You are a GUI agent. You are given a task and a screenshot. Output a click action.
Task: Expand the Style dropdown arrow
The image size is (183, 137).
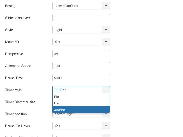click(106, 30)
